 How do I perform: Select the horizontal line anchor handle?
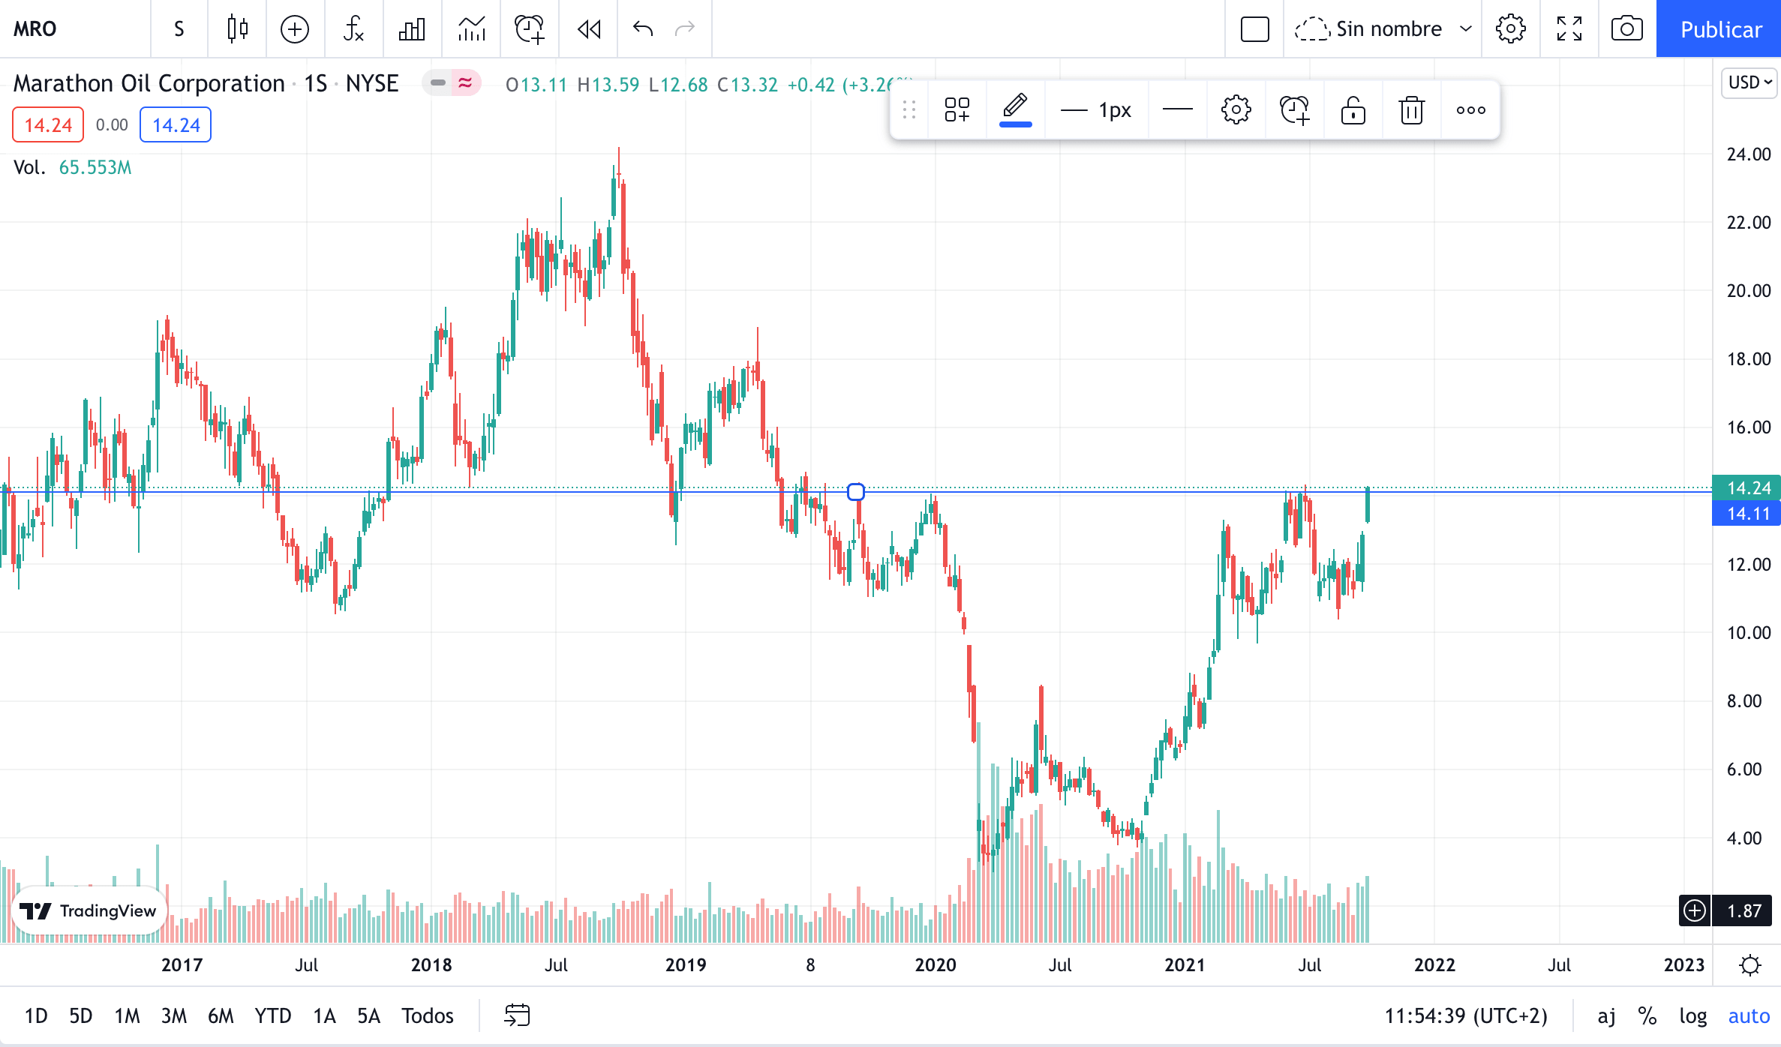[x=855, y=492]
